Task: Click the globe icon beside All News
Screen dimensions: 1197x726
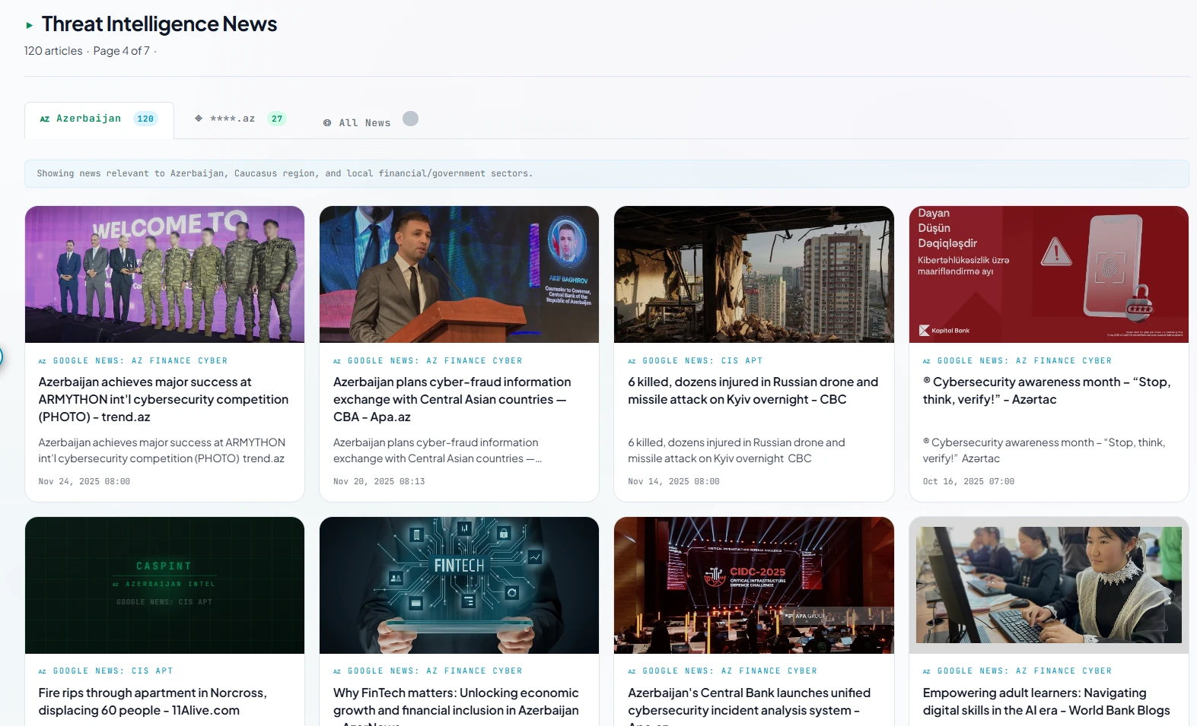Action: click(x=327, y=123)
